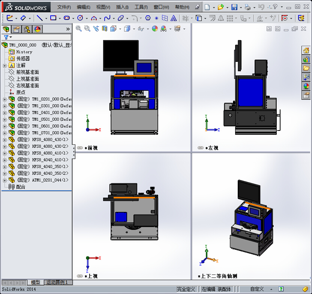Click the Save toolbar icon
The image size is (312, 294).
coord(234,7)
